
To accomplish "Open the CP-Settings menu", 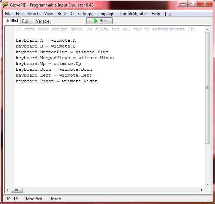I will [81, 14].
